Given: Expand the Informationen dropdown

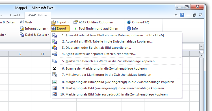Looking at the screenshot, I should [48, 28].
